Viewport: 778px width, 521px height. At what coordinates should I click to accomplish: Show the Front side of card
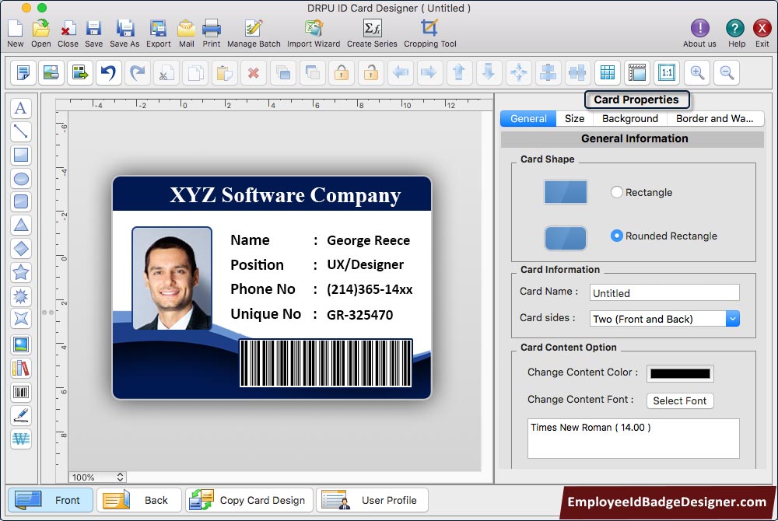point(51,500)
